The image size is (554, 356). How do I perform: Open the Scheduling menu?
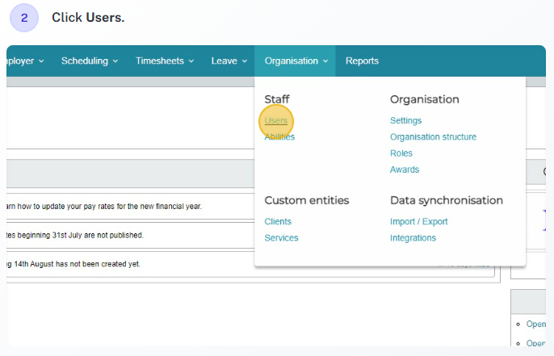point(90,61)
